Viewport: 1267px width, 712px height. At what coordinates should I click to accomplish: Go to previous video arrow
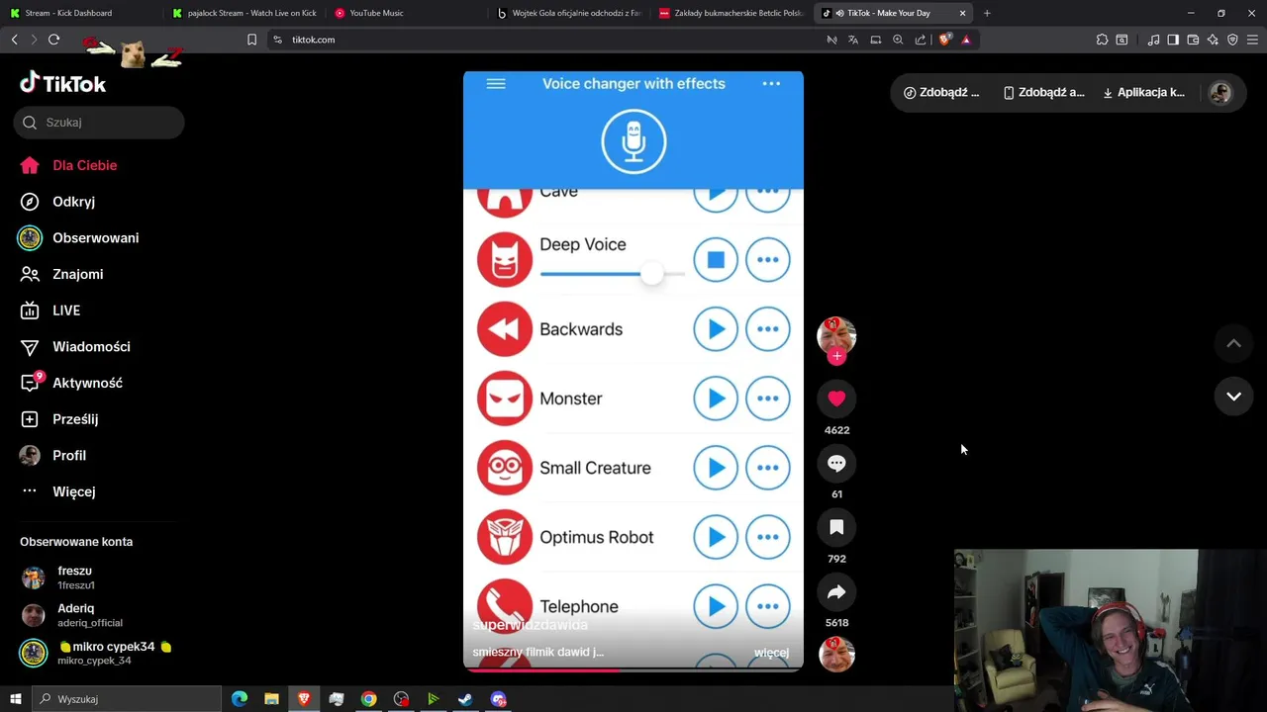point(1233,343)
